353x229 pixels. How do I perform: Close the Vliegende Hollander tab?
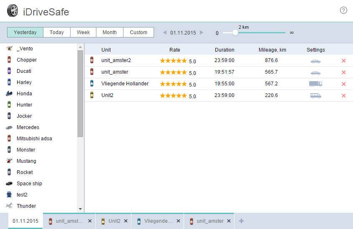[178, 221]
